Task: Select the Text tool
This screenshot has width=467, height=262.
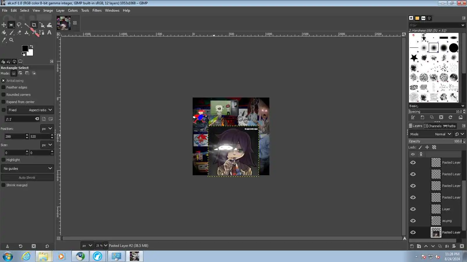Action: pyautogui.click(x=49, y=33)
